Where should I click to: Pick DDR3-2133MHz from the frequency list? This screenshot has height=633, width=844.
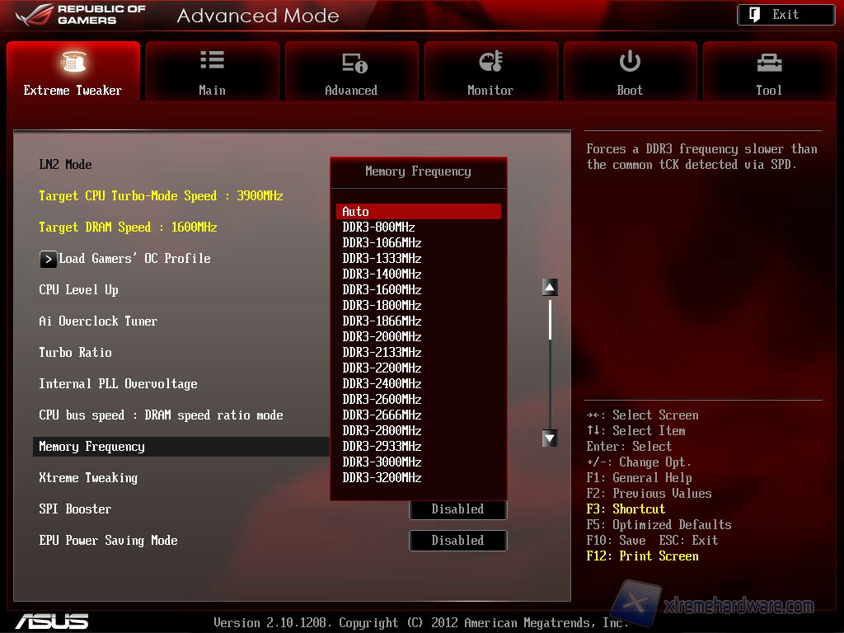(382, 353)
